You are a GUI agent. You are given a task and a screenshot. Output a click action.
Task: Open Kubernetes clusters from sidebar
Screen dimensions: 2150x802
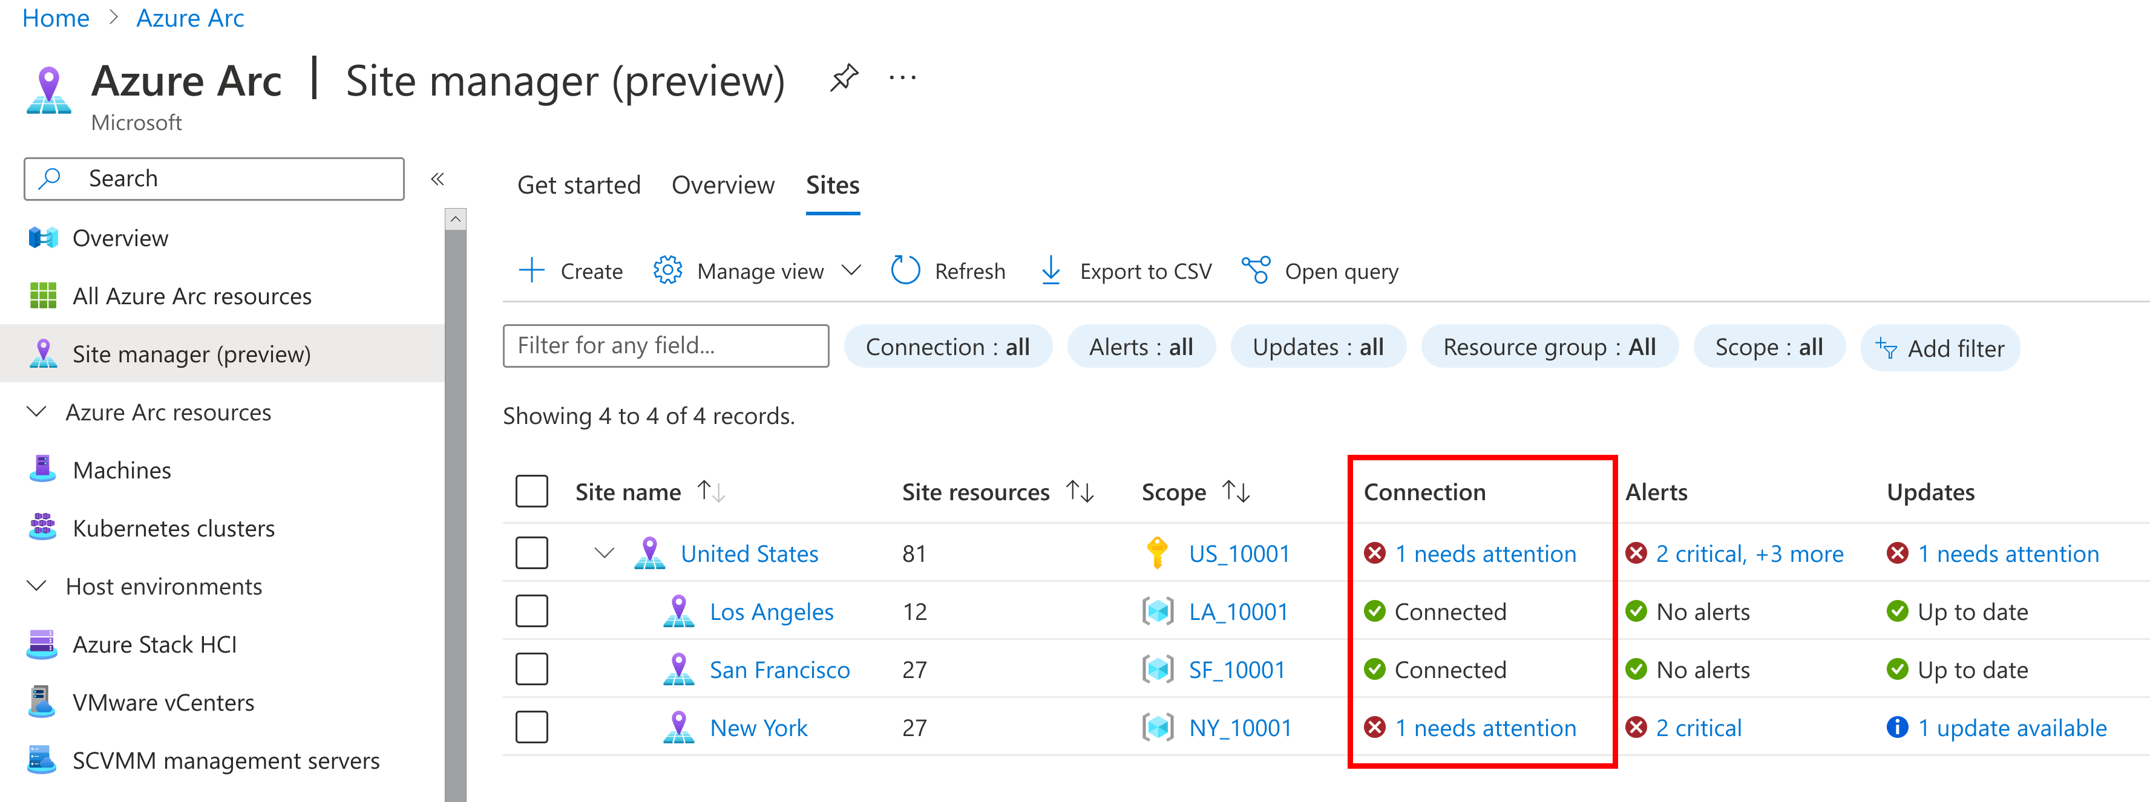click(173, 528)
